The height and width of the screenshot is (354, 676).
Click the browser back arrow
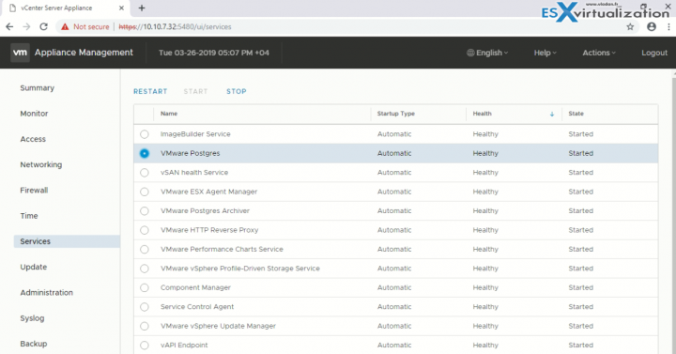coord(9,26)
